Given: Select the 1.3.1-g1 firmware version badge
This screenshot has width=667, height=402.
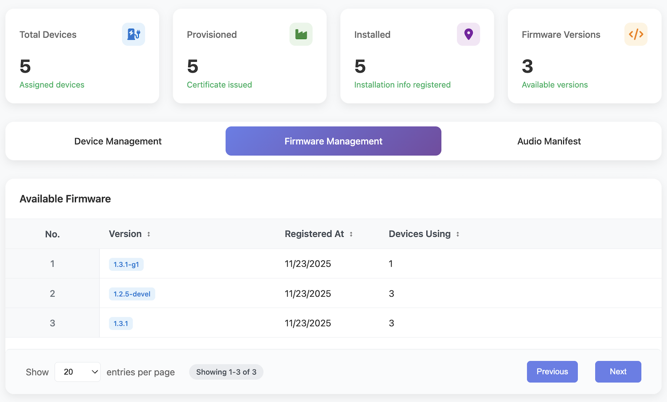Looking at the screenshot, I should pos(126,264).
